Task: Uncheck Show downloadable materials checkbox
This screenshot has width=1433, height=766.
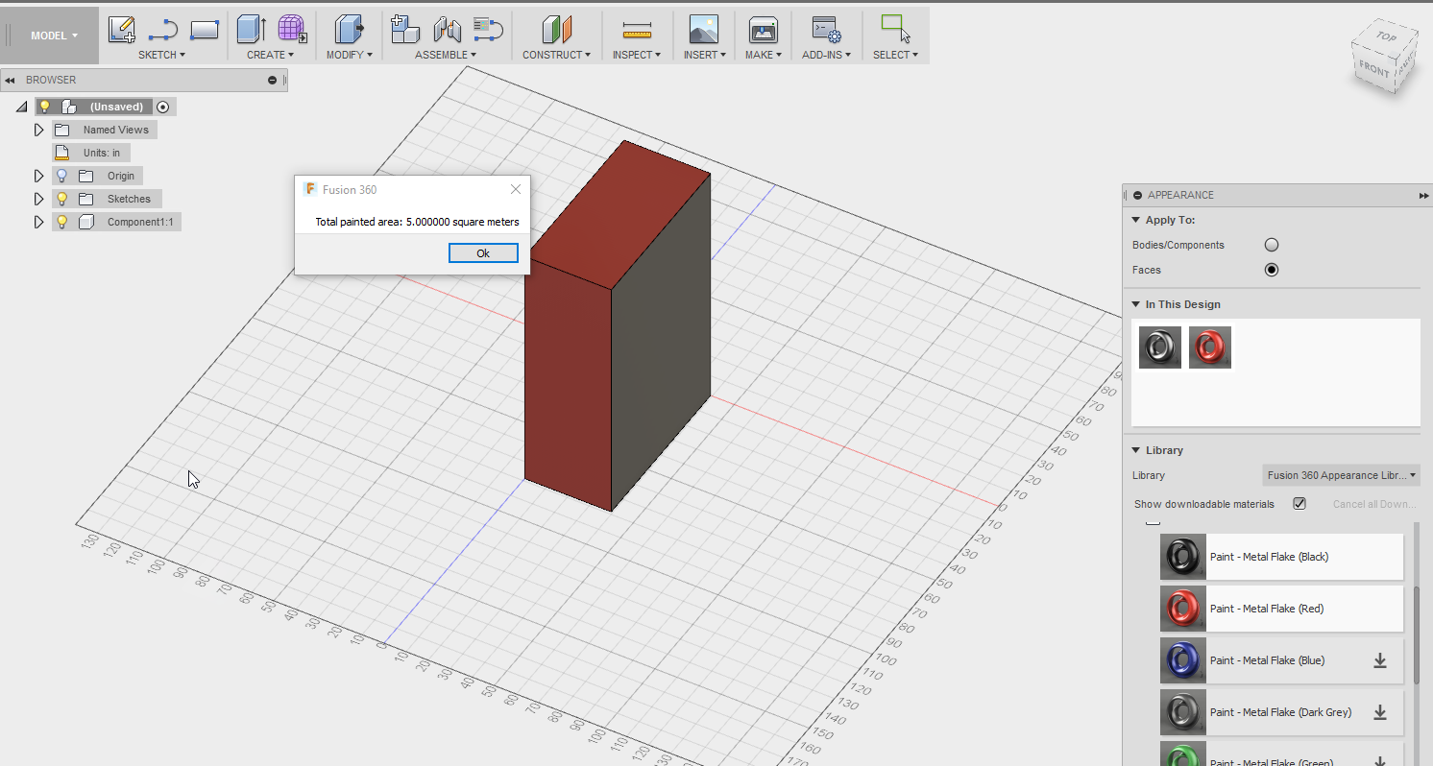Action: 1299,504
